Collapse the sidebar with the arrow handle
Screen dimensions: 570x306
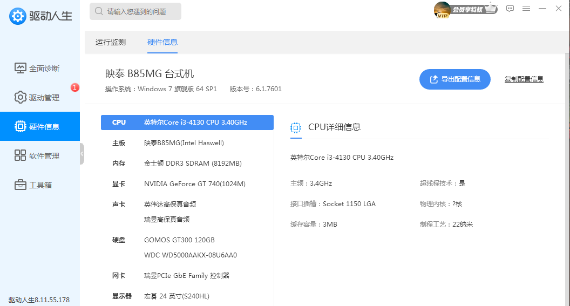coord(82,154)
